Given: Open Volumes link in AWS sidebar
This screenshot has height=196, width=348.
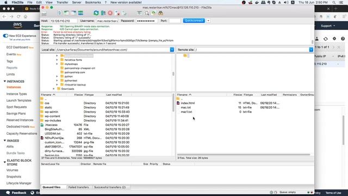Looking at the screenshot, I should [x=12, y=170].
